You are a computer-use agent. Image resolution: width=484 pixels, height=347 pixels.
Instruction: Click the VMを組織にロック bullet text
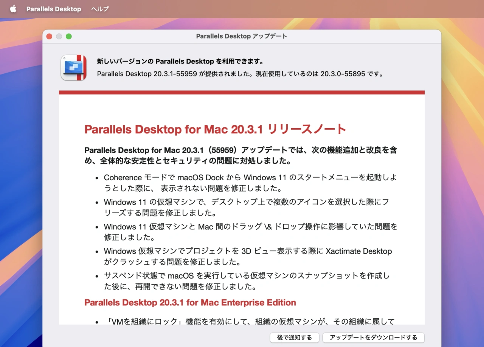tap(249, 321)
